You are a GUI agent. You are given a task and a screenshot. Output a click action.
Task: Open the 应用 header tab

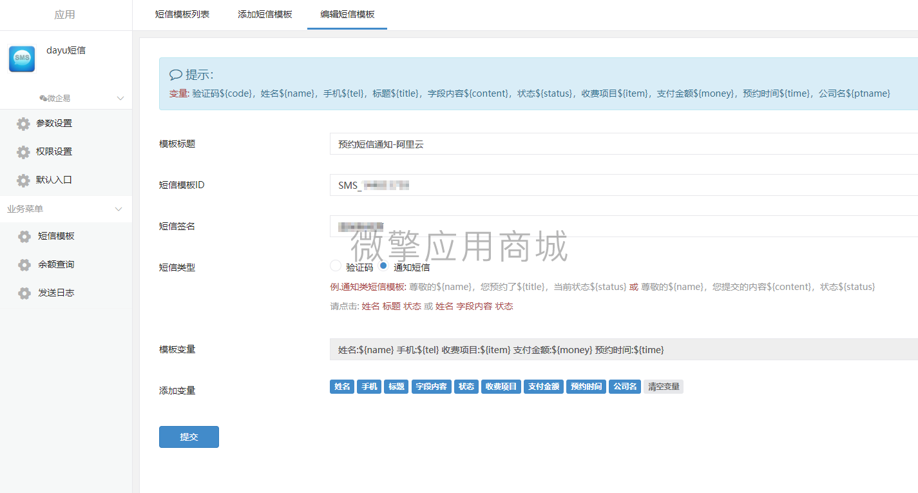click(65, 15)
